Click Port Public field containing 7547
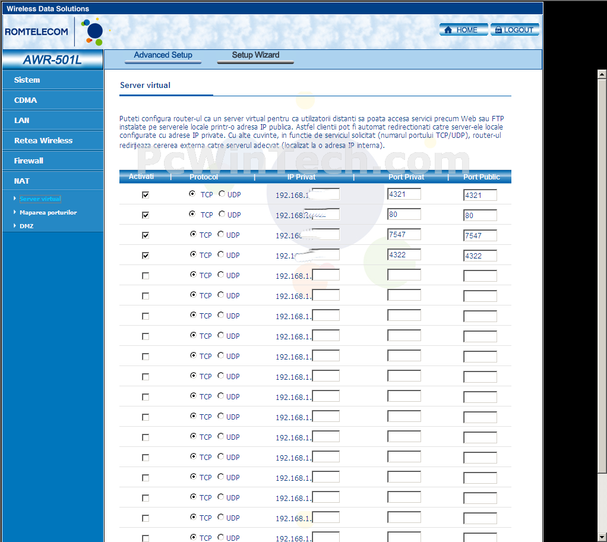Screen dimensions: 607x542 coord(480,235)
